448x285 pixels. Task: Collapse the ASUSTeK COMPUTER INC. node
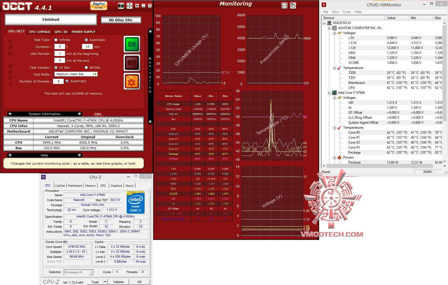pos(329,28)
